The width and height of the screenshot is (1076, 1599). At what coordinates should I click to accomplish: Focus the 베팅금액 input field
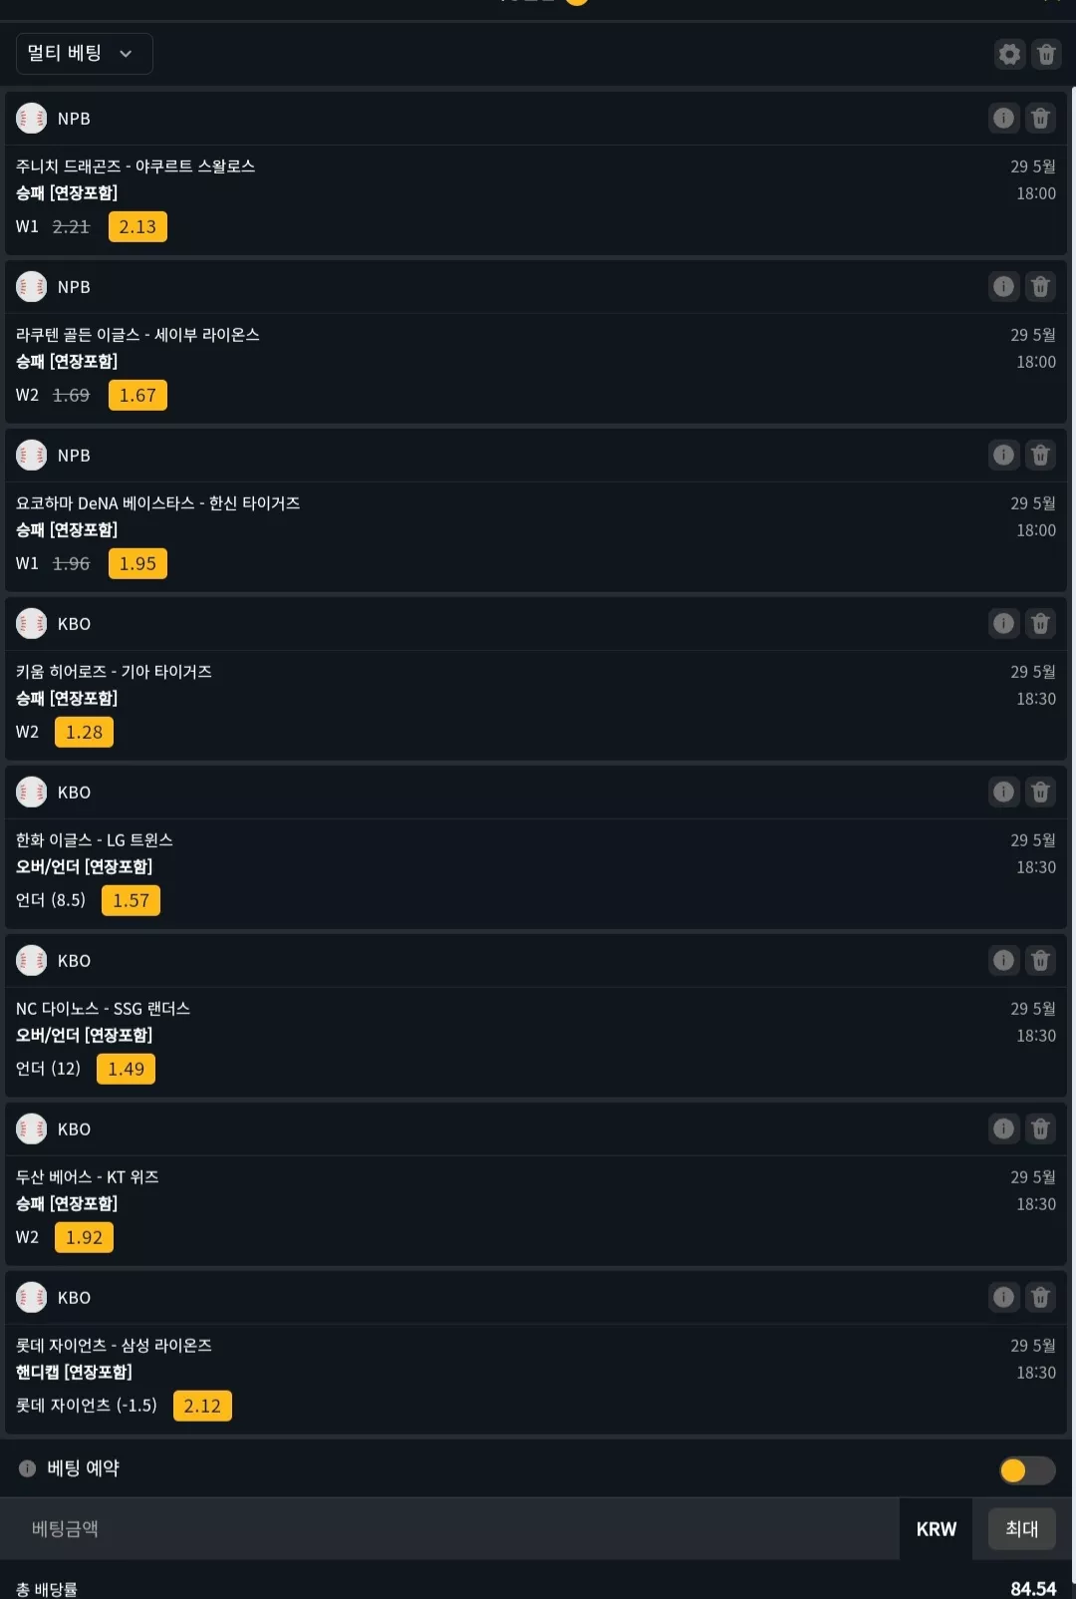coord(449,1528)
